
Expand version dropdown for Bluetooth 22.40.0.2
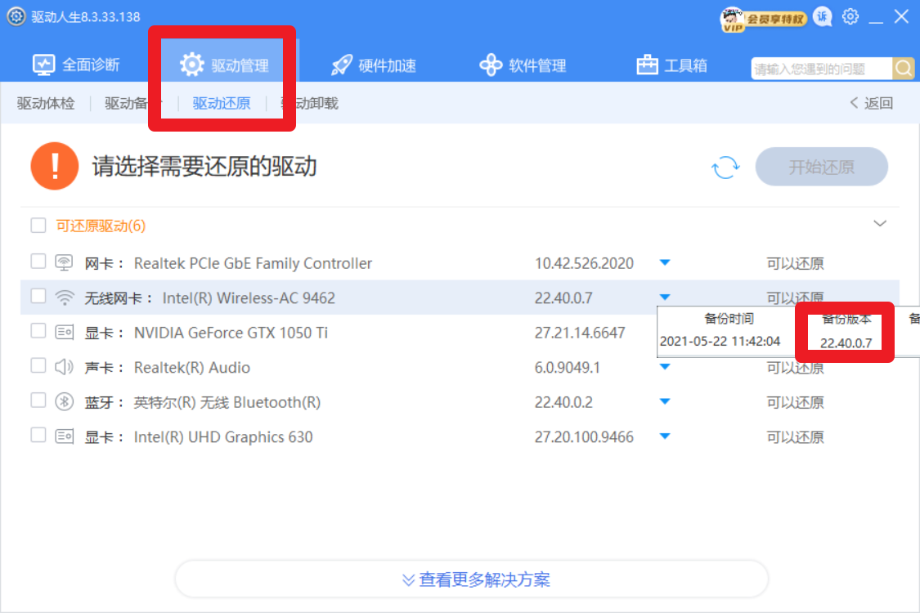(x=665, y=401)
